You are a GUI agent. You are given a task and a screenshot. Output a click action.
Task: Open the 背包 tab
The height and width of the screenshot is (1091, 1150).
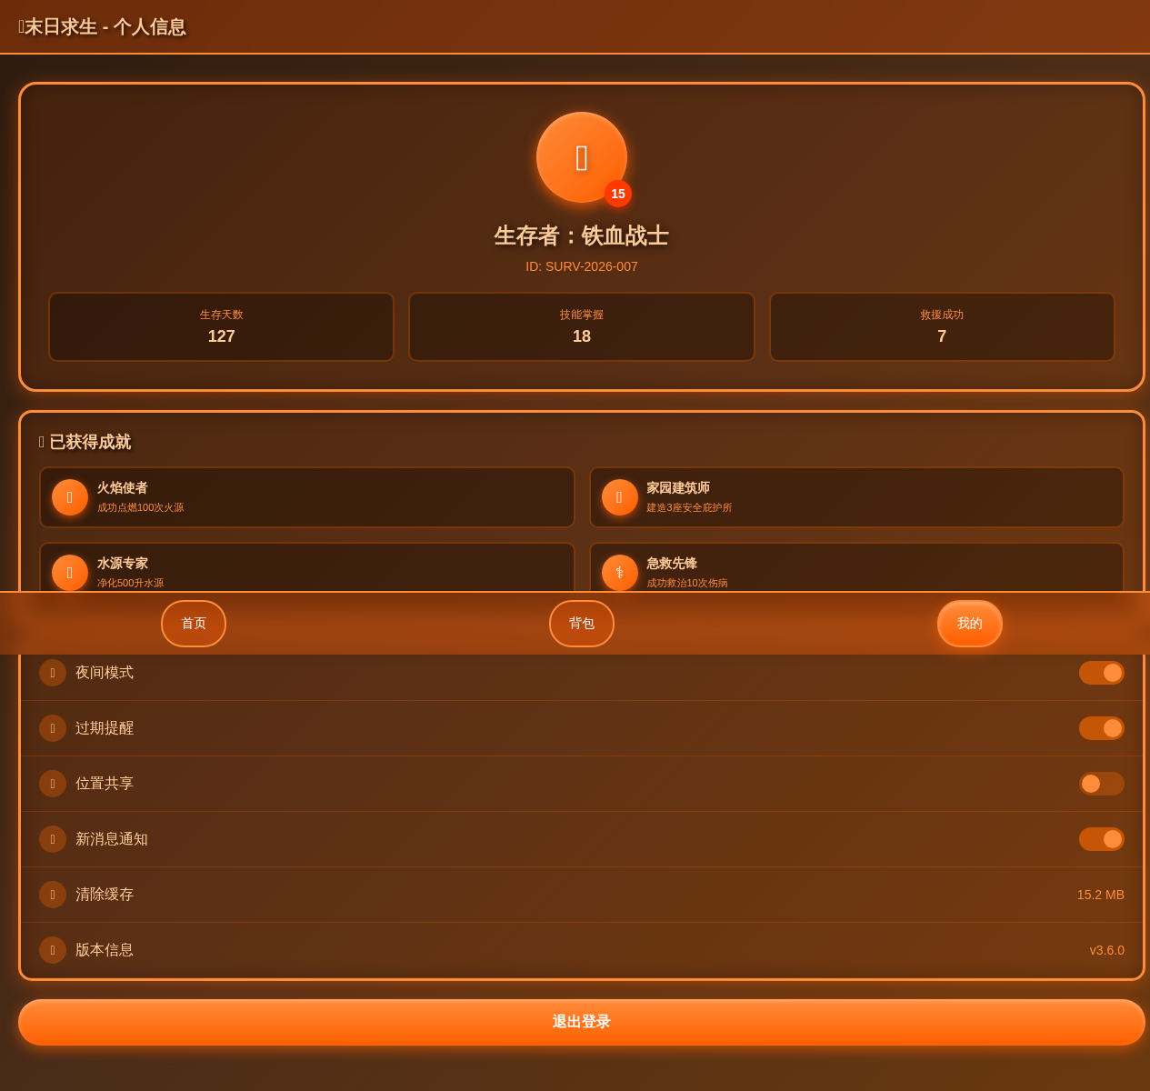pos(582,624)
